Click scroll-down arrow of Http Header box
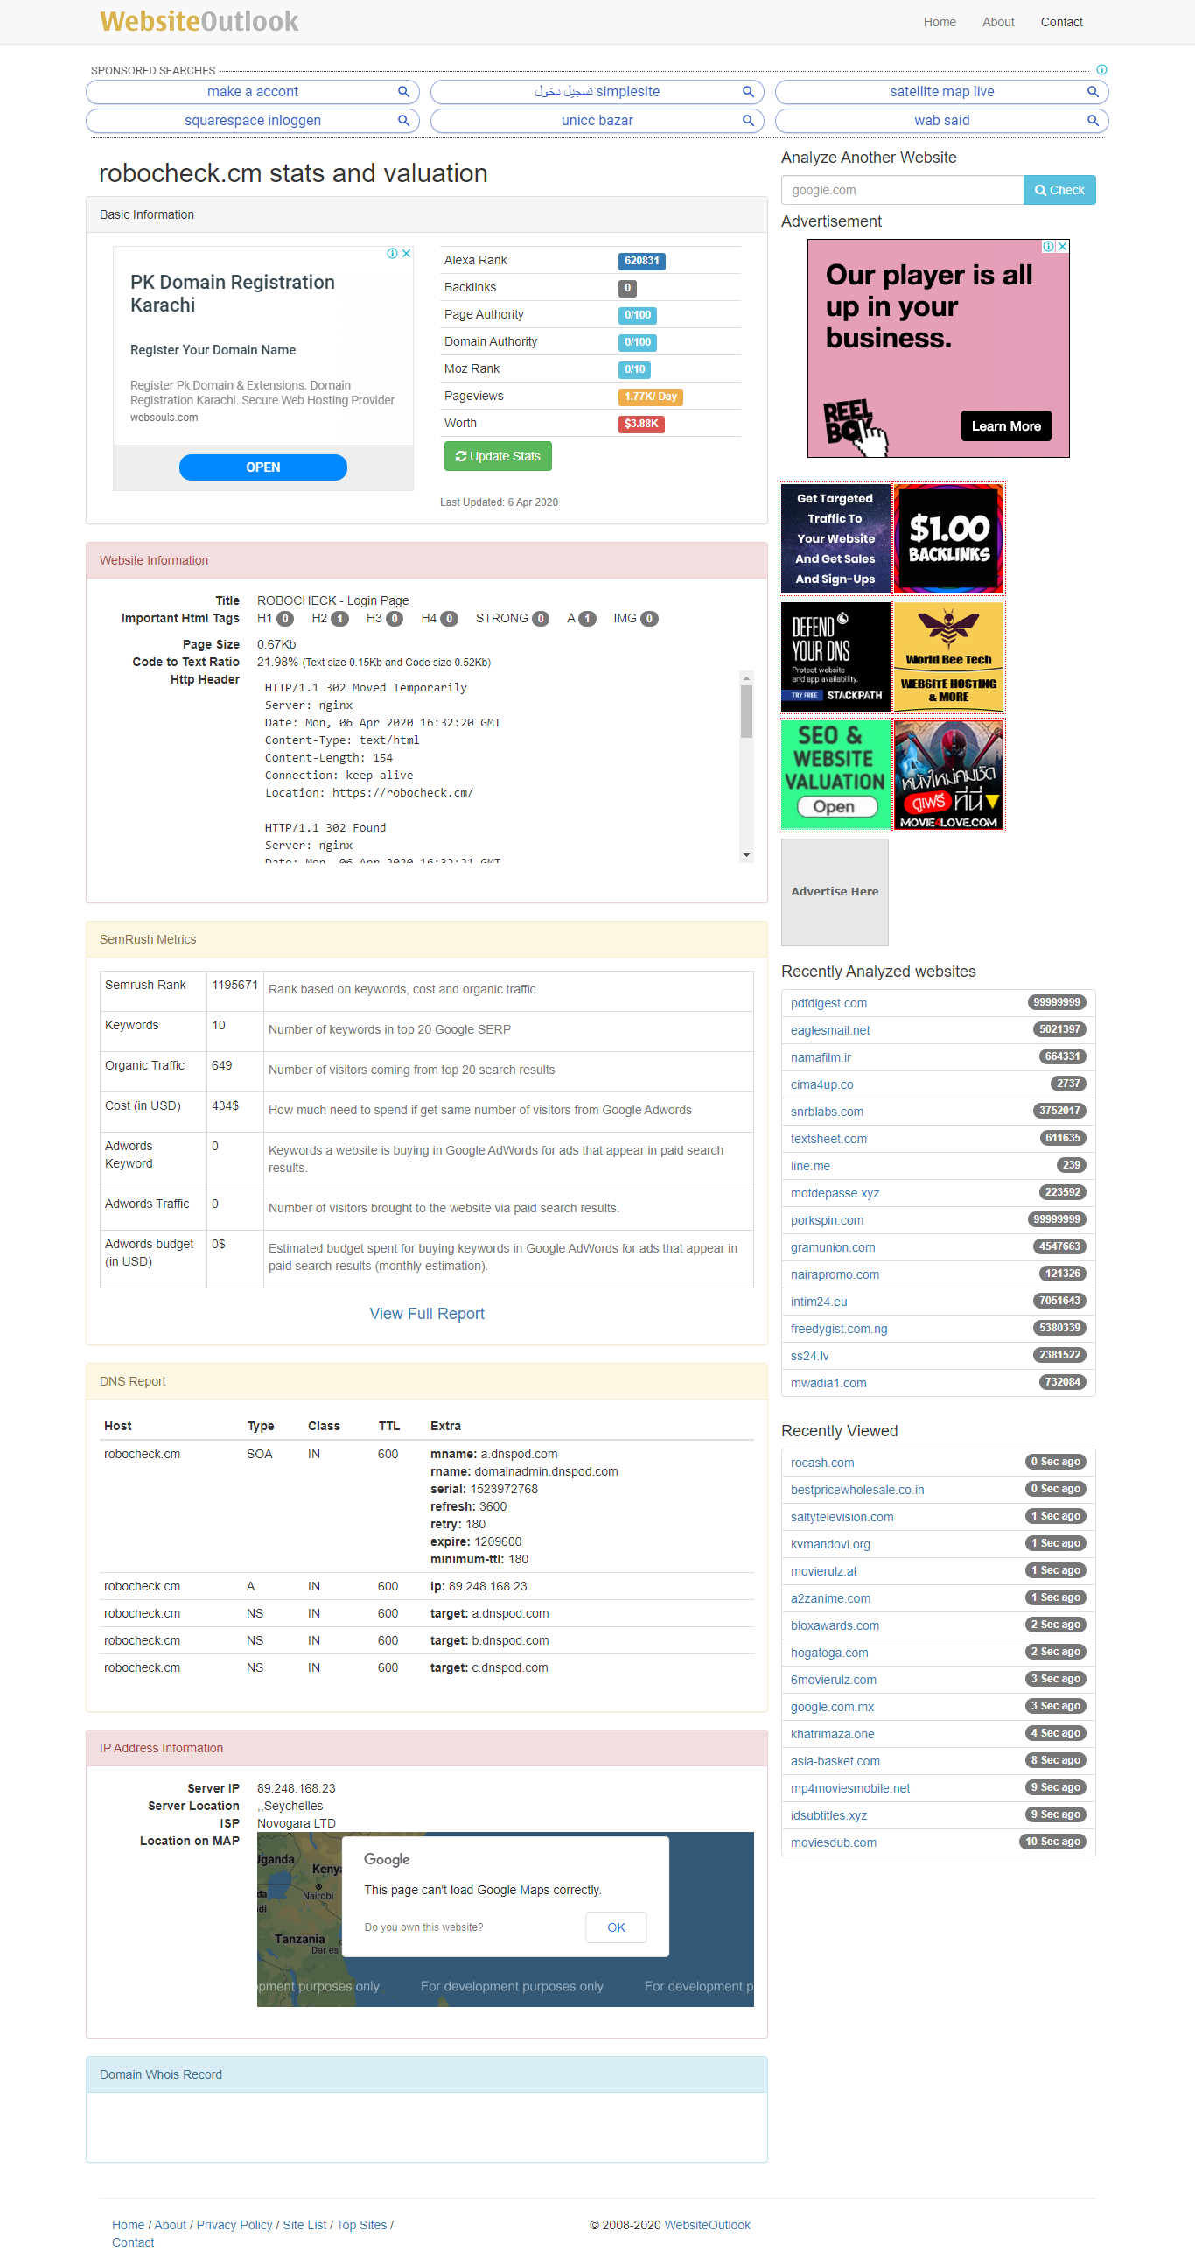The width and height of the screenshot is (1195, 2260). tap(746, 854)
